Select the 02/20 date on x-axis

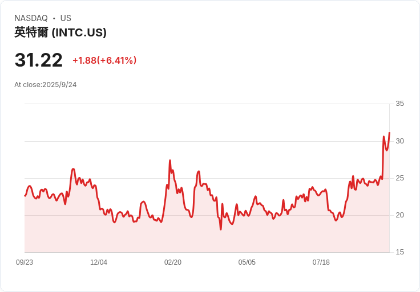coord(173,262)
